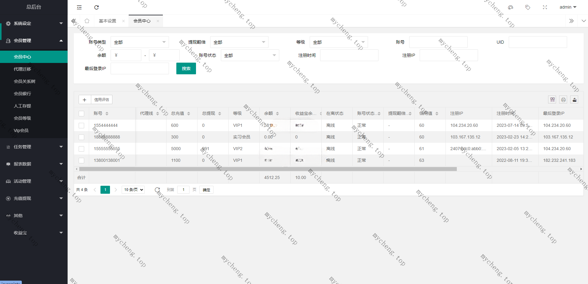Open the 账号状态 dropdown

click(x=250, y=55)
